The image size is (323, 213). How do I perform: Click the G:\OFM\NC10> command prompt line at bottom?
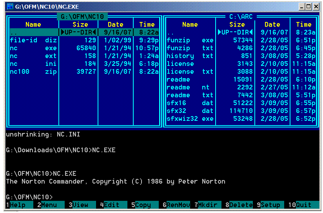29,197
